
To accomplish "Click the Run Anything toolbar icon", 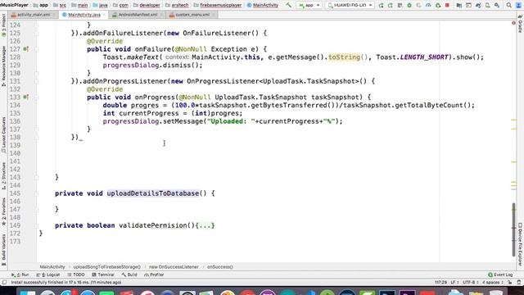I will click(x=468, y=6).
